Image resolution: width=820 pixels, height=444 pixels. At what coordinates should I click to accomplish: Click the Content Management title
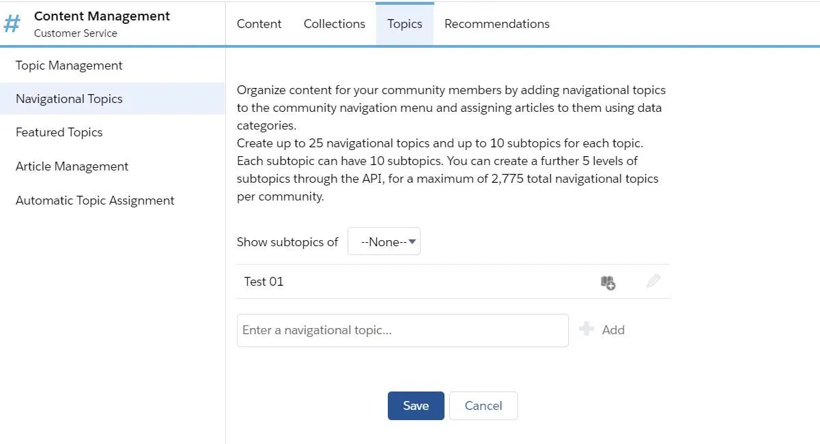click(x=102, y=16)
